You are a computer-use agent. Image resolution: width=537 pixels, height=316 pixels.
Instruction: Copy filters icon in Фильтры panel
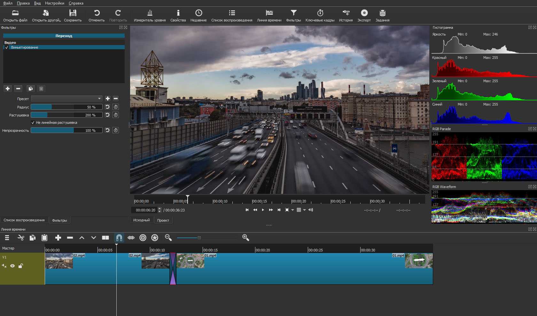coord(30,89)
